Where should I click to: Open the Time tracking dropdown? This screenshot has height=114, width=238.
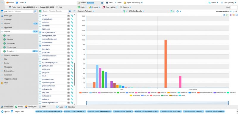click(x=110, y=7)
